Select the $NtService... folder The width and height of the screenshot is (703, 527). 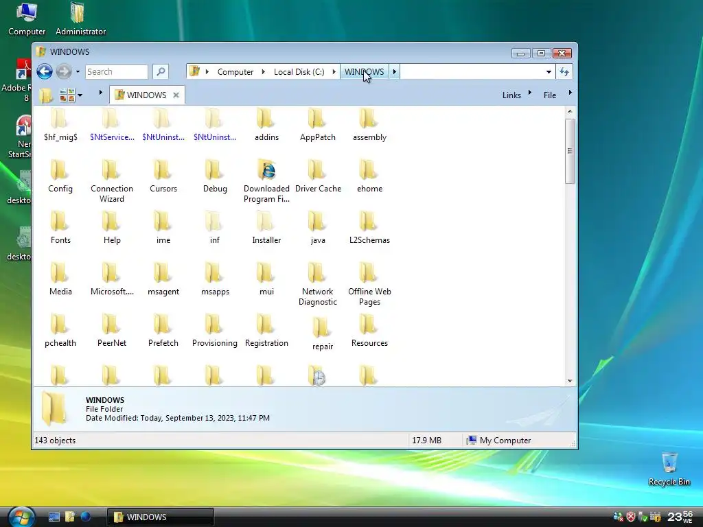pos(112,125)
